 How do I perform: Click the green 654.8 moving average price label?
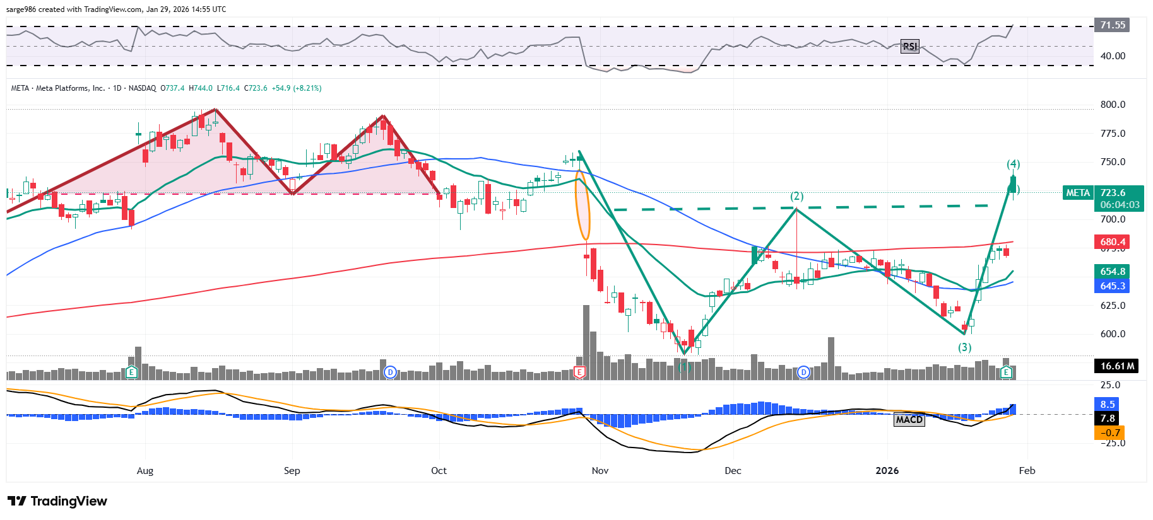coord(1112,272)
